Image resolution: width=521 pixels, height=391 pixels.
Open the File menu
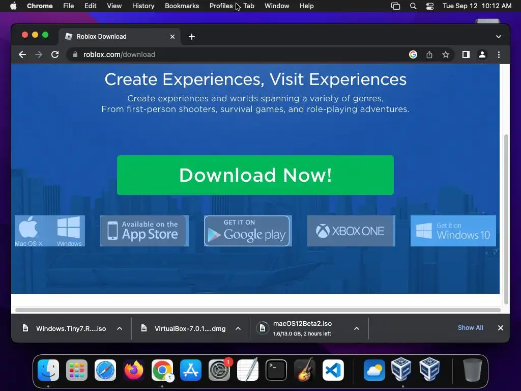coord(69,6)
